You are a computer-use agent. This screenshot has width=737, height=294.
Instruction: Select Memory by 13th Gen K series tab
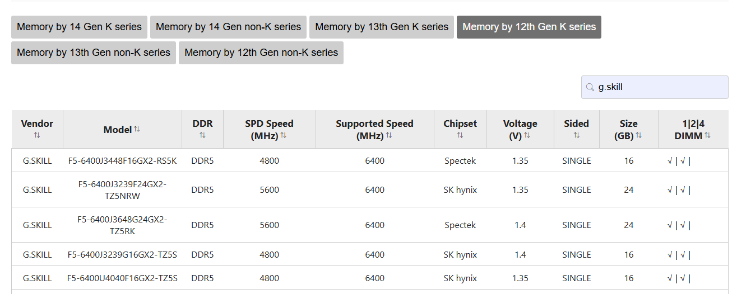click(382, 27)
